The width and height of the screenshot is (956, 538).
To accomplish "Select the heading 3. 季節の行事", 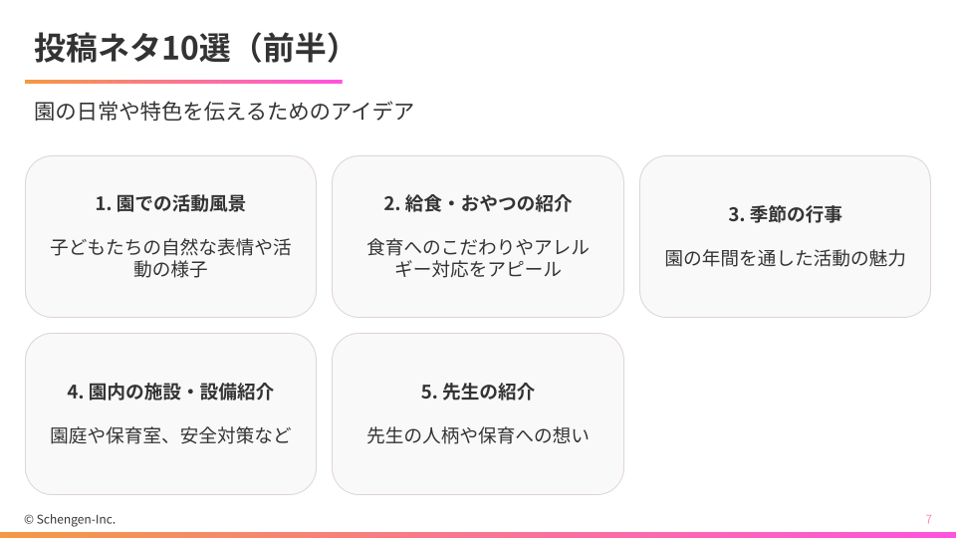I will tap(785, 214).
